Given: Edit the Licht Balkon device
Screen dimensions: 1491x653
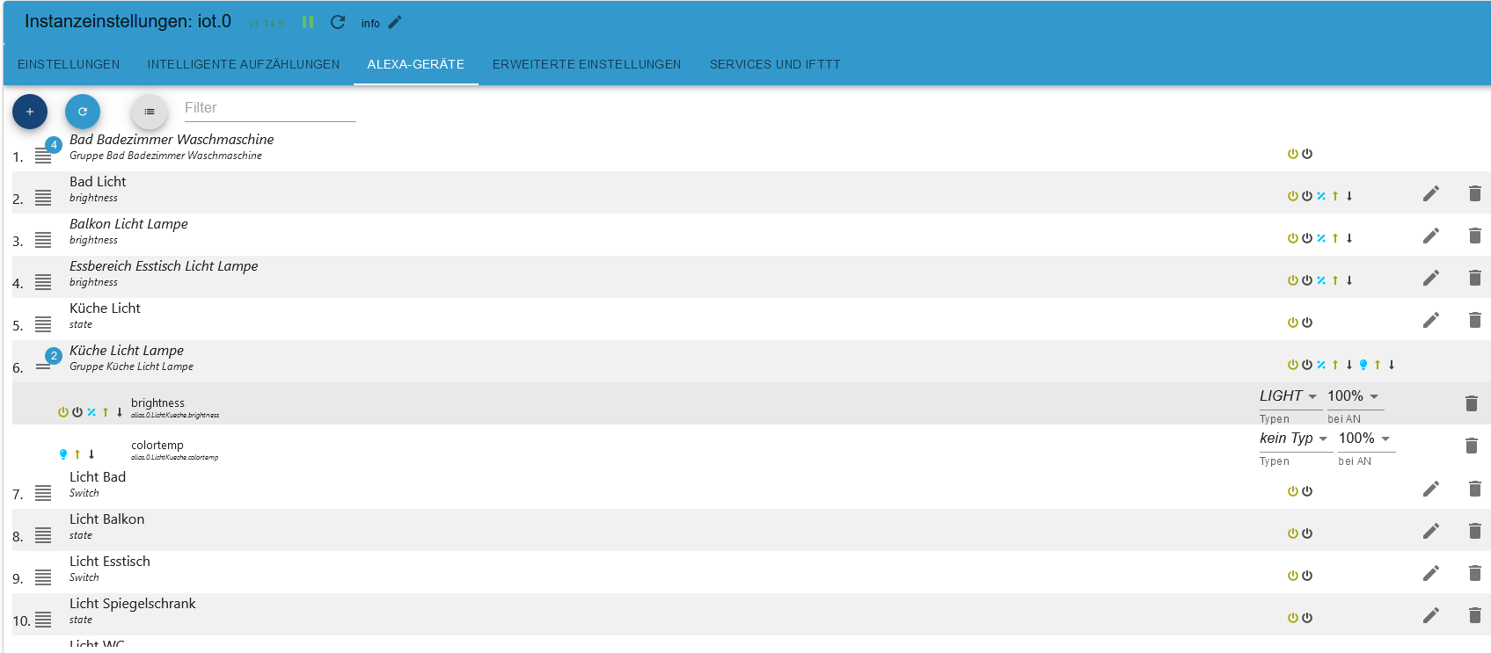Looking at the screenshot, I should pos(1431,531).
